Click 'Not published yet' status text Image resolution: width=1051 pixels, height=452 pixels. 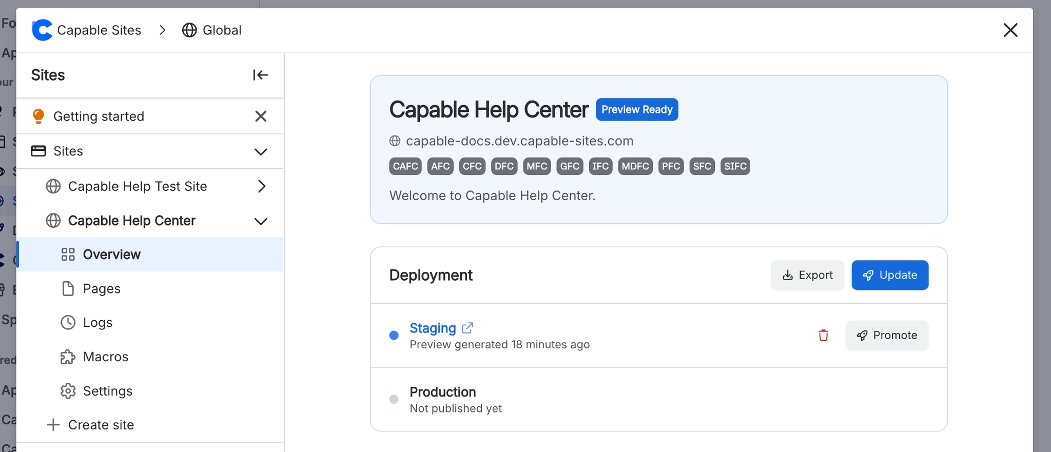456,408
